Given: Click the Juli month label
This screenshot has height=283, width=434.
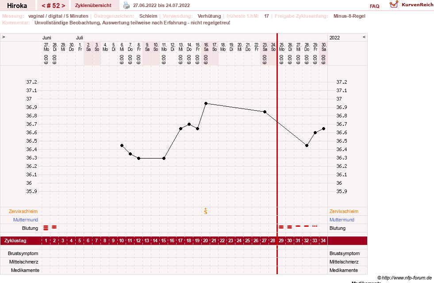Looking at the screenshot, I should tap(80, 38).
